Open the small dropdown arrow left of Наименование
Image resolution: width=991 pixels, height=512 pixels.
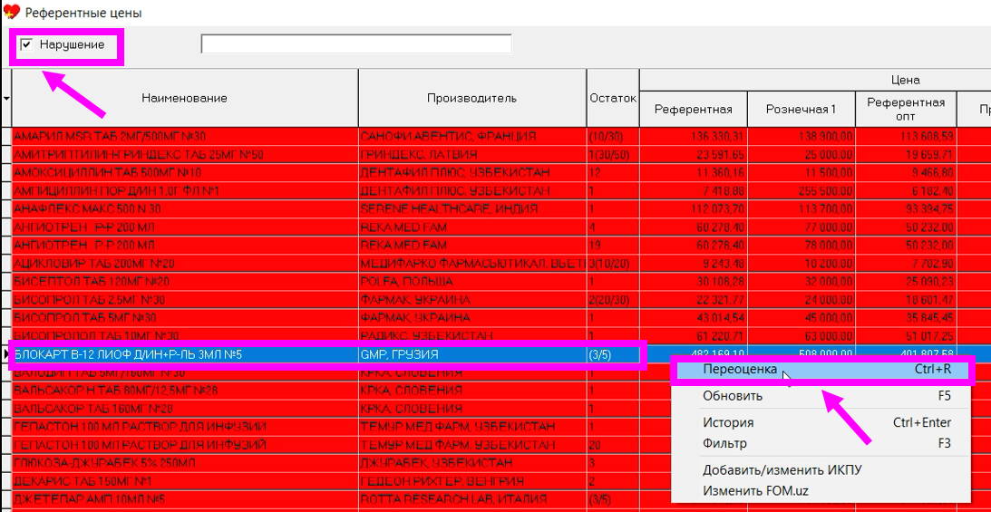(x=6, y=99)
